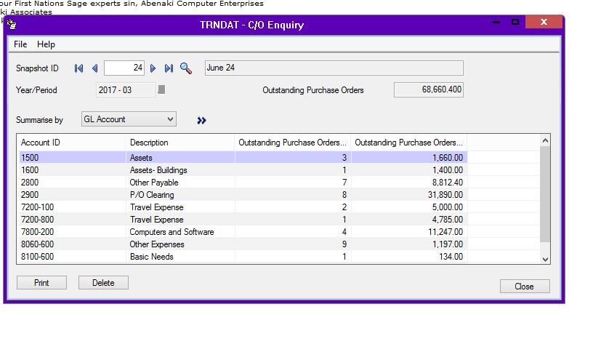
Task: Open Snapshot ID finder magnifier
Action: click(186, 68)
